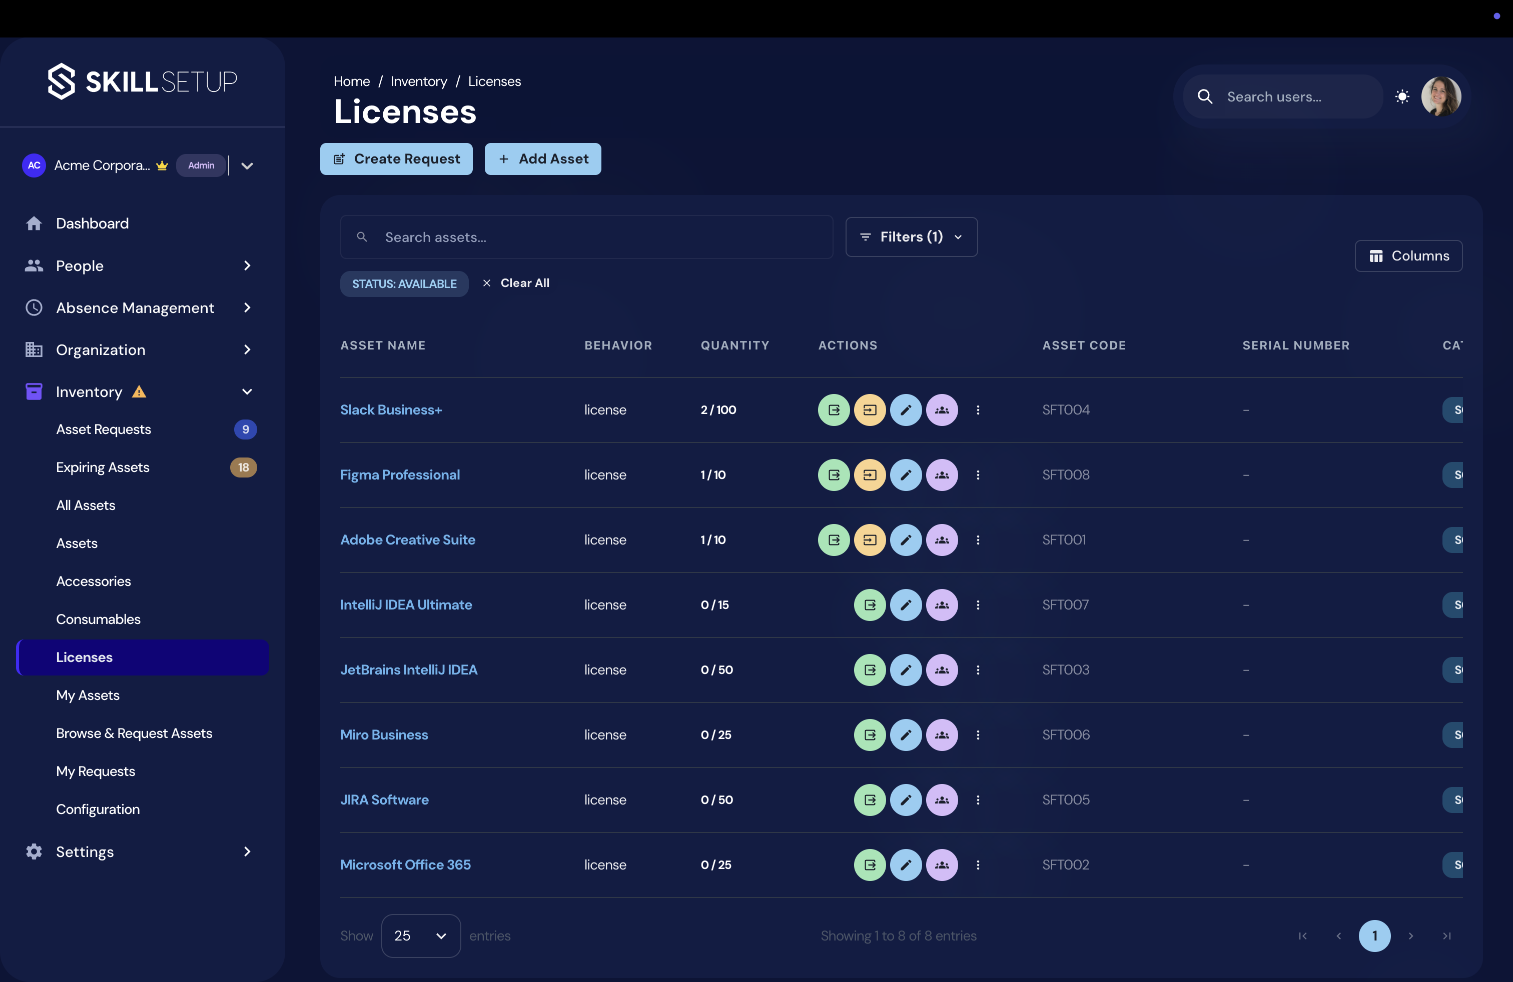Select Expiring Assets in the sidebar
Image resolution: width=1513 pixels, height=982 pixels.
(103, 467)
